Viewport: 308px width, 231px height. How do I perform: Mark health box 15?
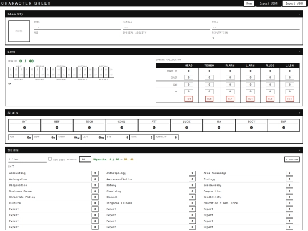pyautogui.click(x=85, y=70)
